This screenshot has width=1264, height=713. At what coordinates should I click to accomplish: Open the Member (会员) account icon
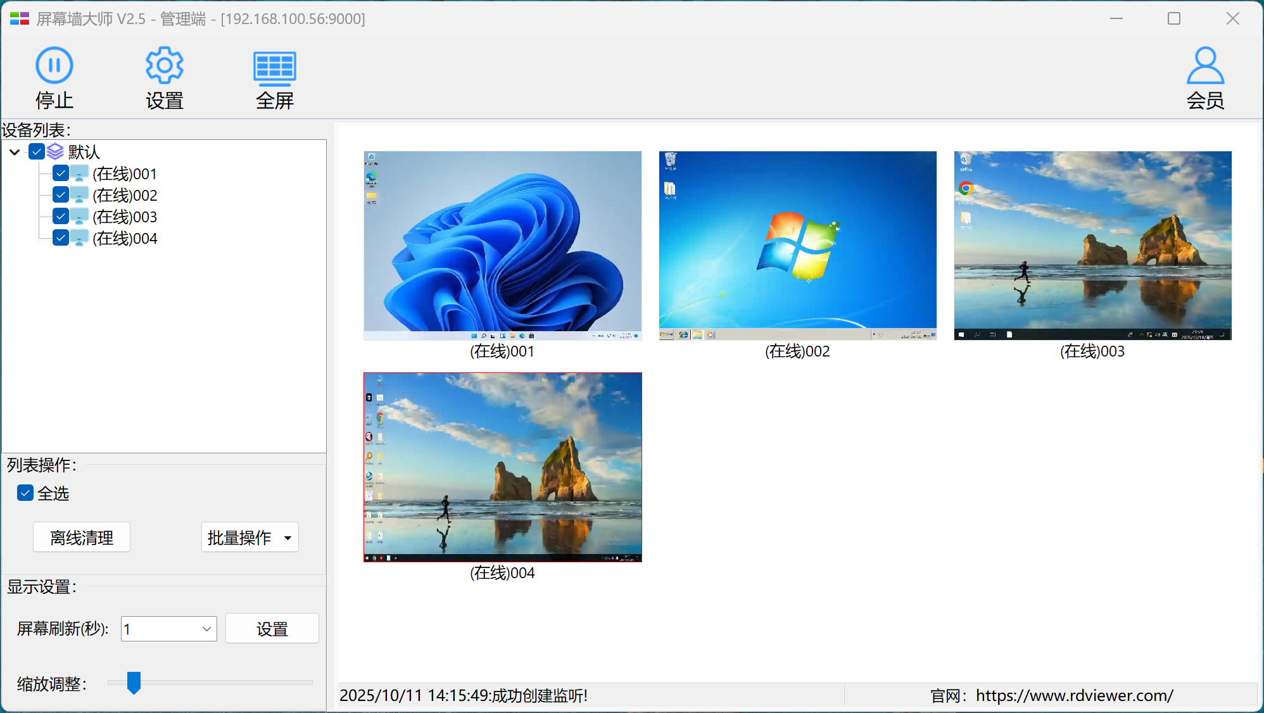(x=1204, y=66)
